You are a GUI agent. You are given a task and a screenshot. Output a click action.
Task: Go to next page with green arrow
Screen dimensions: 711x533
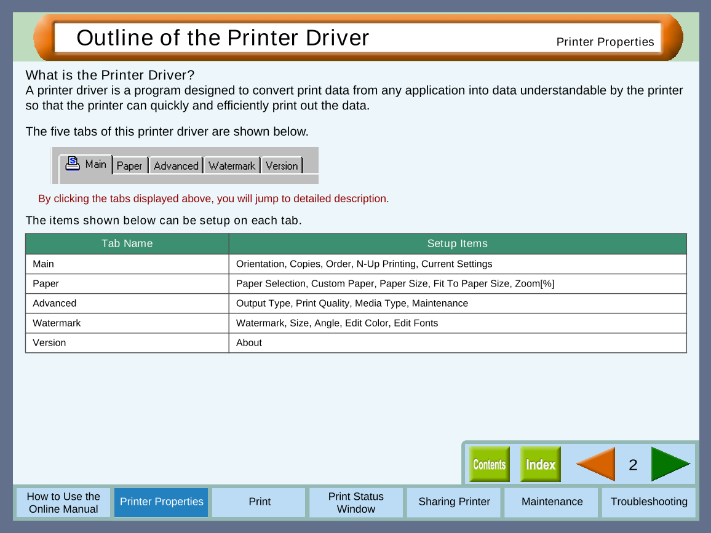670,464
